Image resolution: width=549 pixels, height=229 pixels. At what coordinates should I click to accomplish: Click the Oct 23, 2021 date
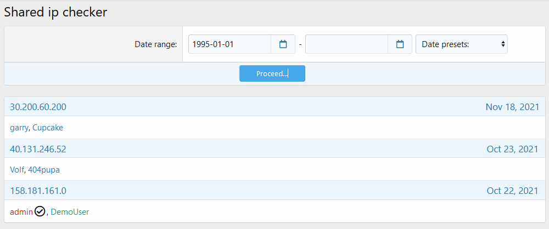(x=512, y=149)
